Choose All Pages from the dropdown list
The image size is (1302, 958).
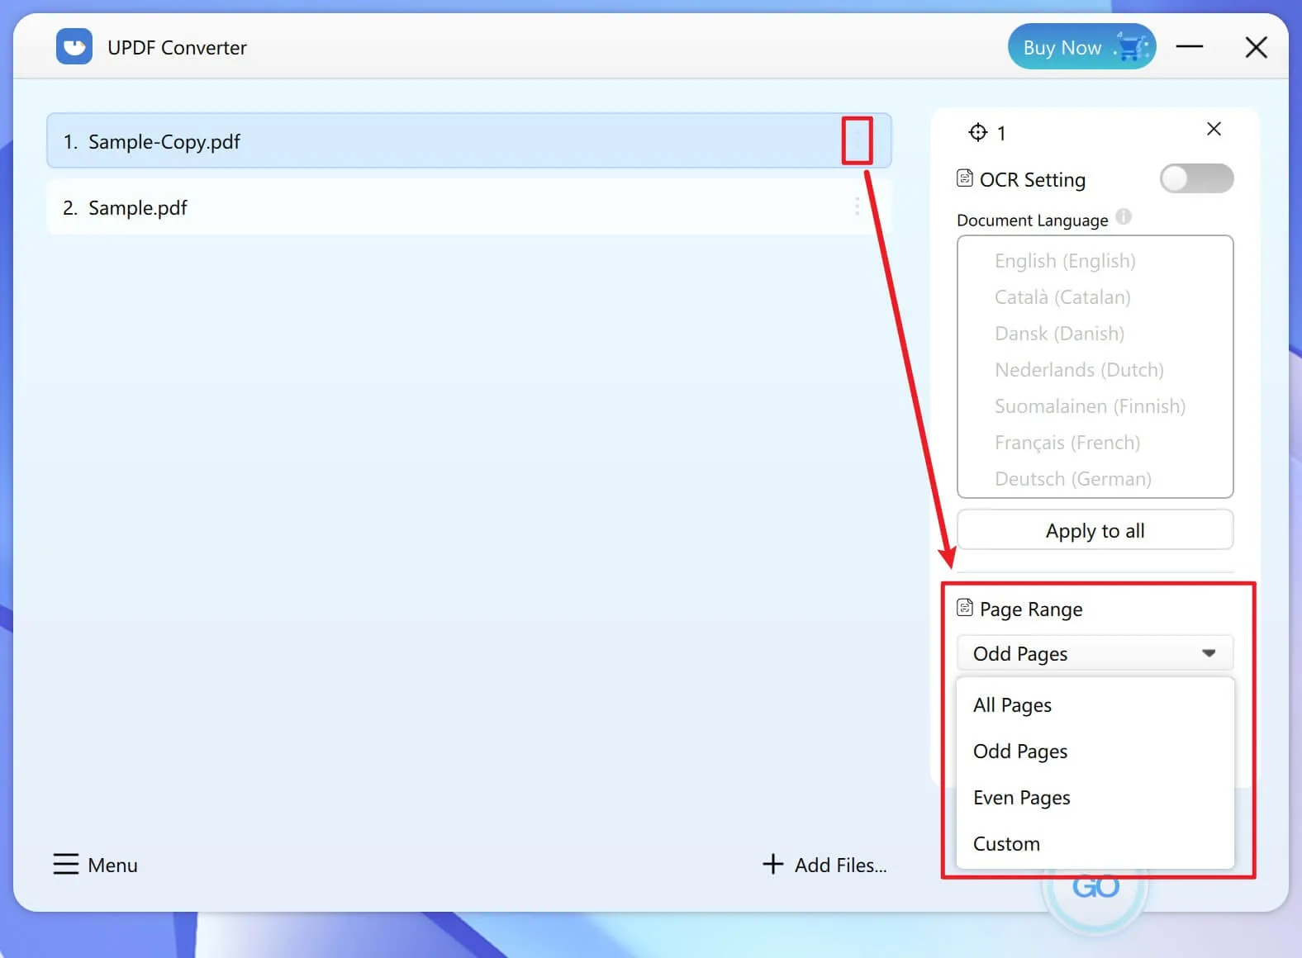click(1095, 705)
